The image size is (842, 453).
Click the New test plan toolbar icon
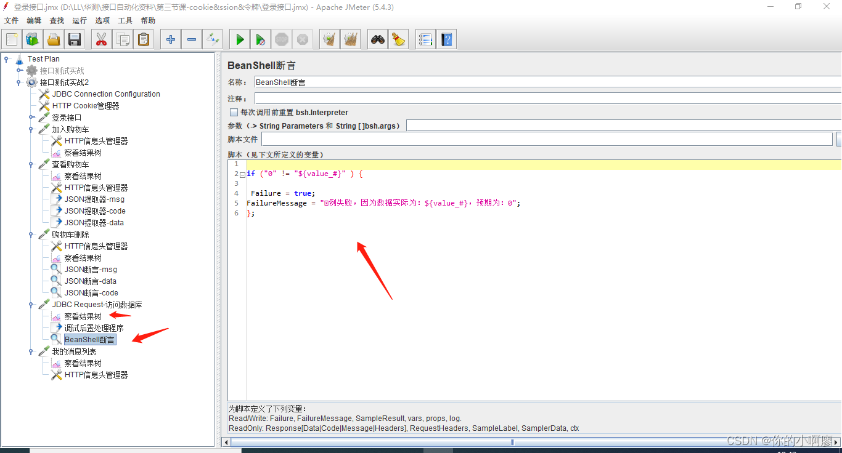(12, 39)
